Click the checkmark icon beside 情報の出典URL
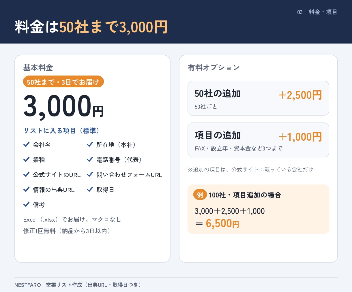 [x=27, y=189]
